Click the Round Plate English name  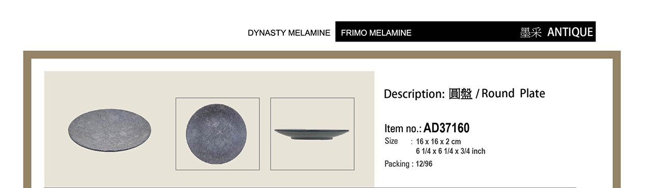[x=513, y=94]
